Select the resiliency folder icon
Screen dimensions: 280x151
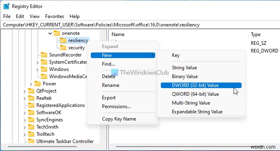63,40
